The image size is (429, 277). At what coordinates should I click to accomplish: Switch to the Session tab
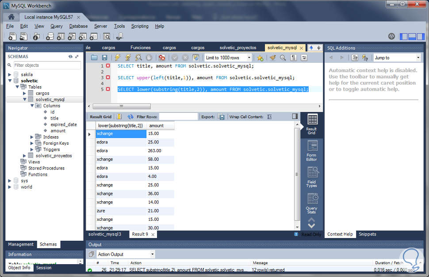[44, 268]
